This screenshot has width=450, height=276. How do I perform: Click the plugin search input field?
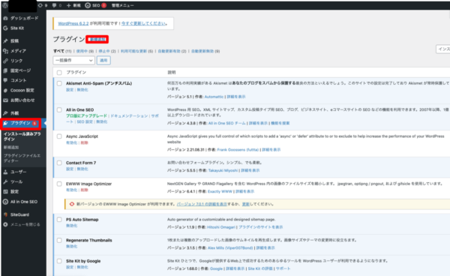[x=442, y=49]
